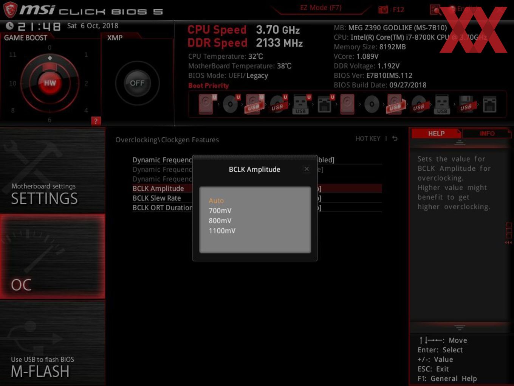
Task: Select the UEFI hard disk boot device icon
Action: coord(207,104)
